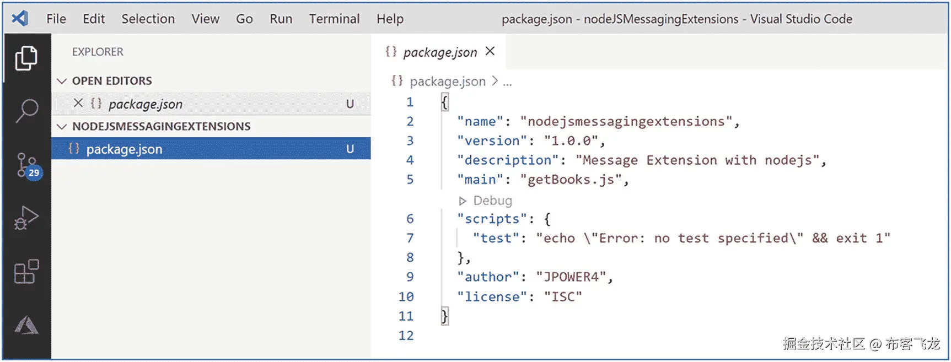Open the Terminal menu
Image resolution: width=951 pixels, height=362 pixels.
click(334, 19)
